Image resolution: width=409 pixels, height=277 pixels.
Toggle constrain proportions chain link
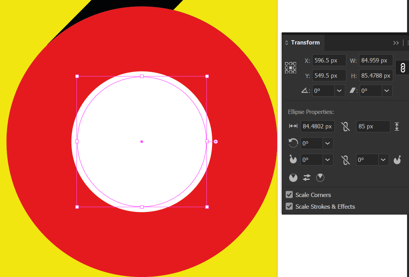pos(402,67)
